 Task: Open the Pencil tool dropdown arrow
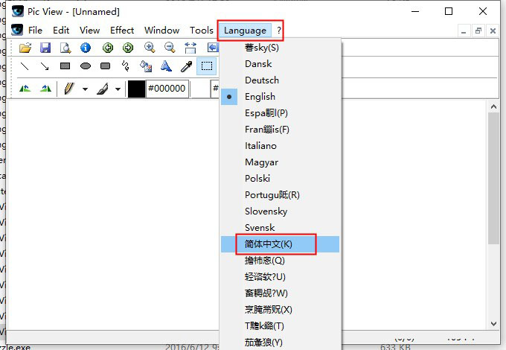click(x=85, y=89)
